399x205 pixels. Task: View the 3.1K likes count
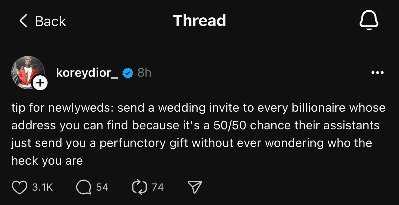[43, 187]
